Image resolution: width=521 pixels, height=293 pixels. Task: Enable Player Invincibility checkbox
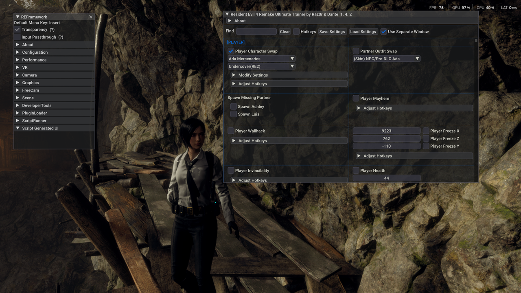click(231, 171)
